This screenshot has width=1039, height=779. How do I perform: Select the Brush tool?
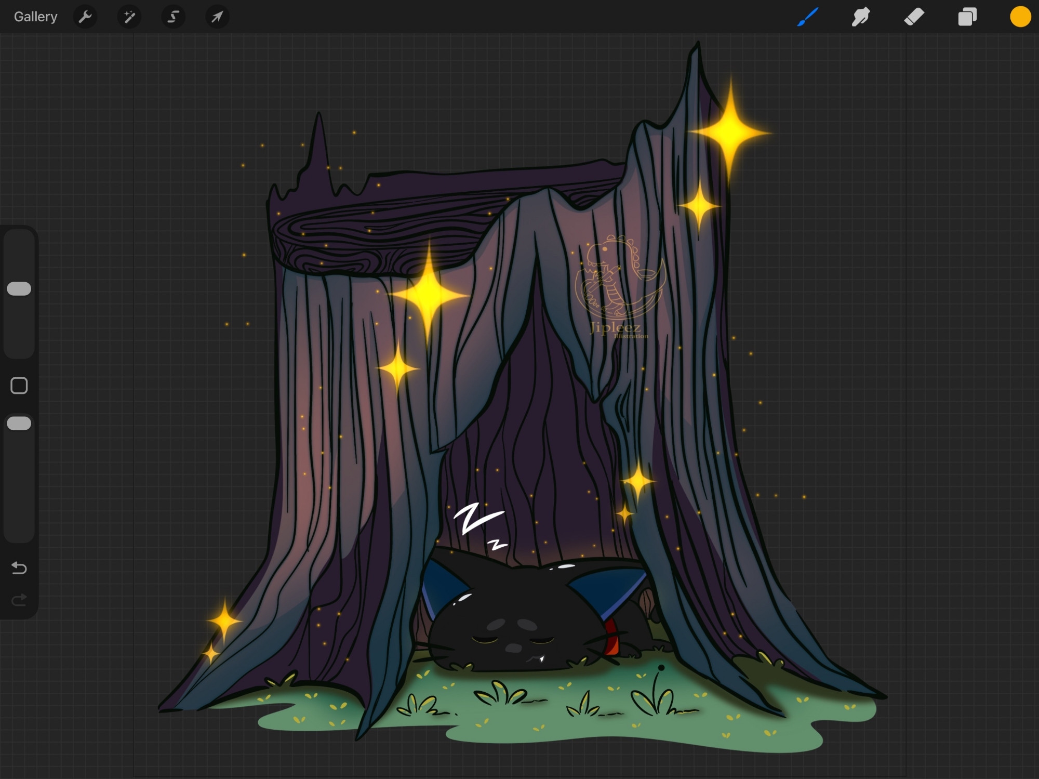point(808,17)
